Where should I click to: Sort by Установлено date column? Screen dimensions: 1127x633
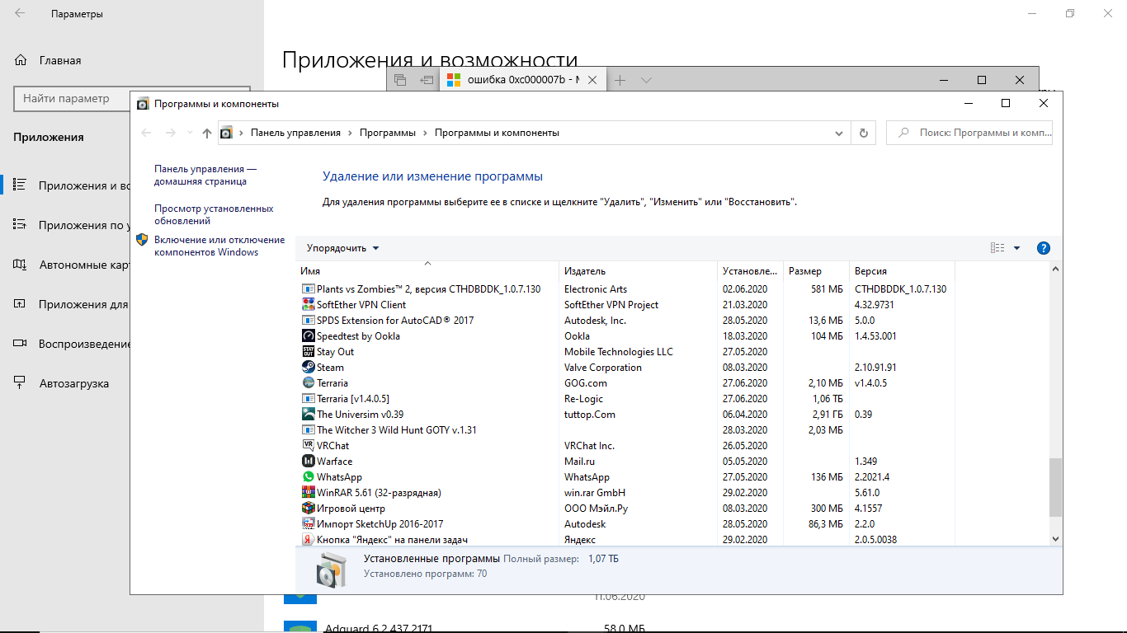click(x=751, y=271)
